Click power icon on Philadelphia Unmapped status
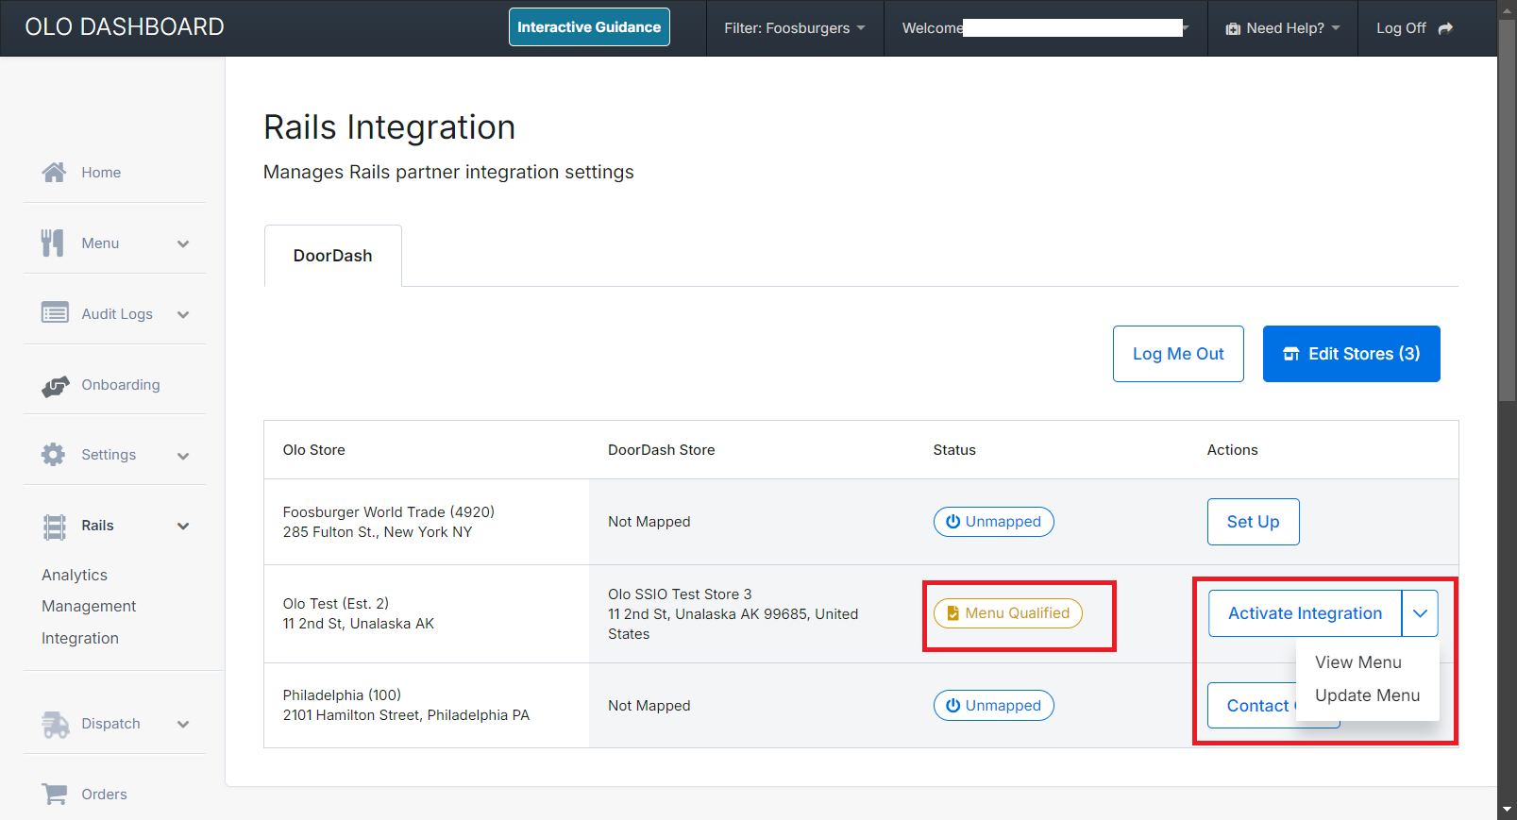Image resolution: width=1517 pixels, height=820 pixels. tap(953, 706)
